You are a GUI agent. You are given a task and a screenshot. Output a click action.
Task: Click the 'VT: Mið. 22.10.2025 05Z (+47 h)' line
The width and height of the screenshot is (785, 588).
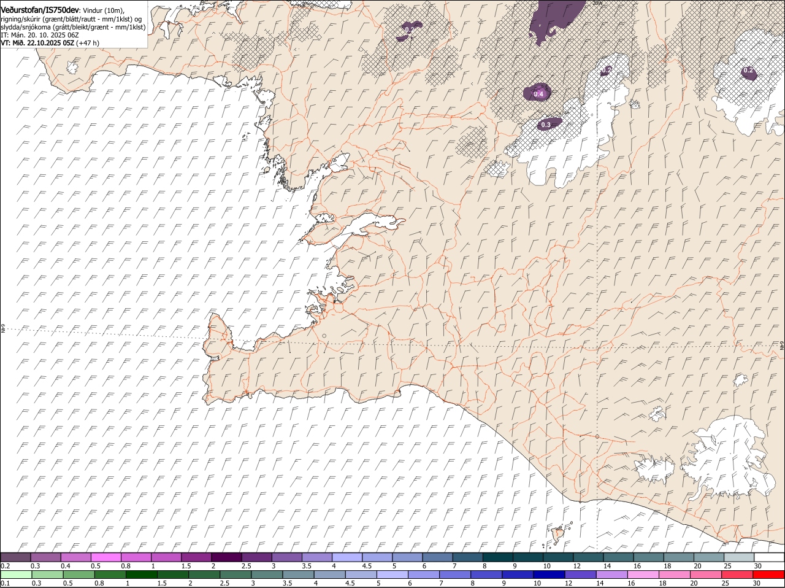pos(50,43)
